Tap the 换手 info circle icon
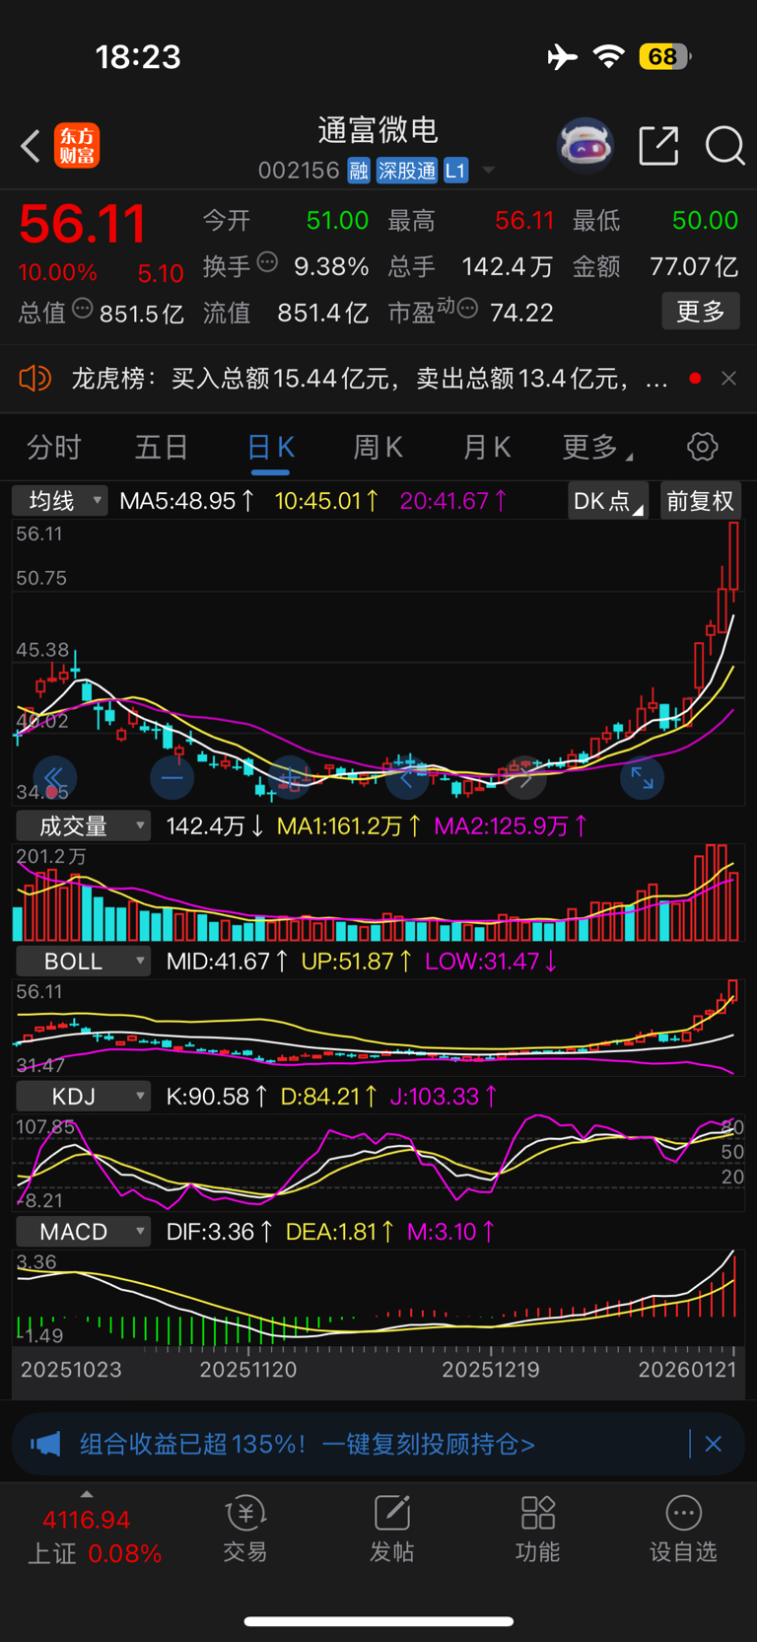The image size is (758, 1642). click(267, 262)
